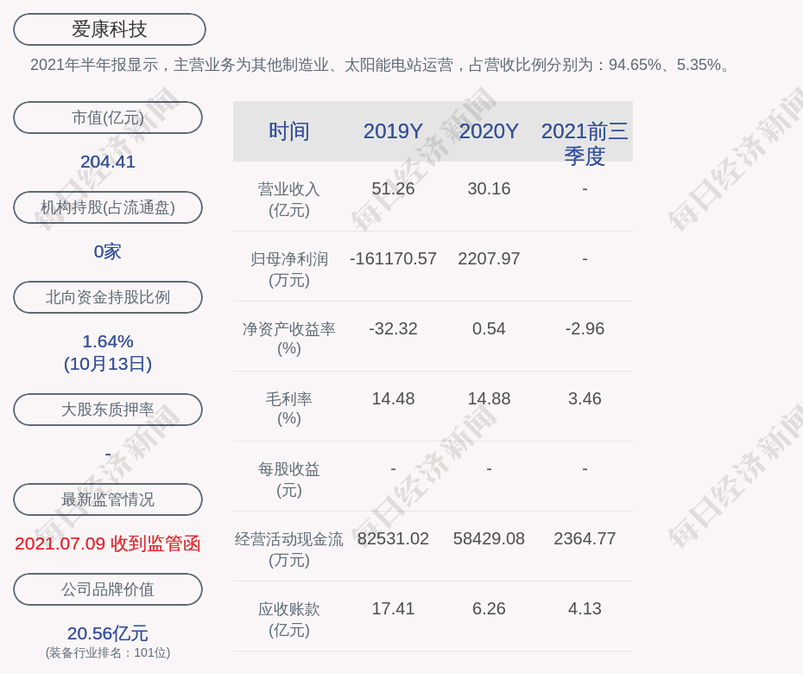Click the 毛利率(%) row label
This screenshot has height=674, width=803.
point(289,409)
